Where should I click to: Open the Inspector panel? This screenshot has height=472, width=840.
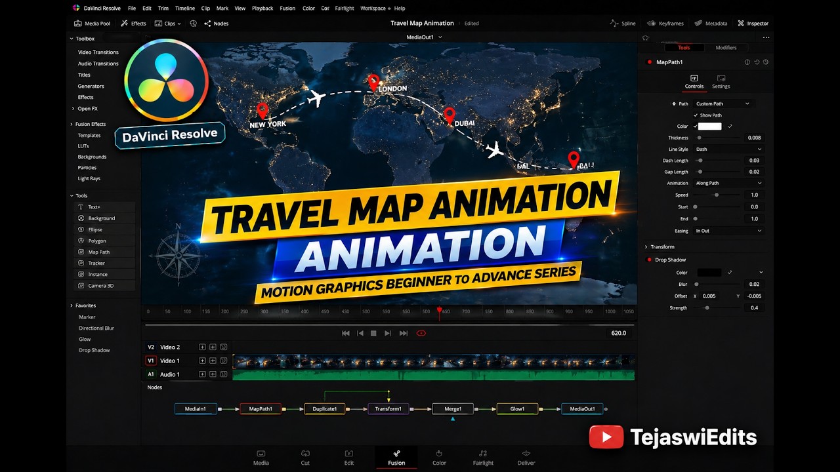[x=753, y=24]
